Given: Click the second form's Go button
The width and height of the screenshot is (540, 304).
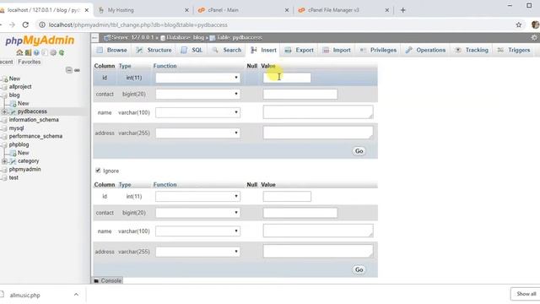Looking at the screenshot, I should [359, 269].
